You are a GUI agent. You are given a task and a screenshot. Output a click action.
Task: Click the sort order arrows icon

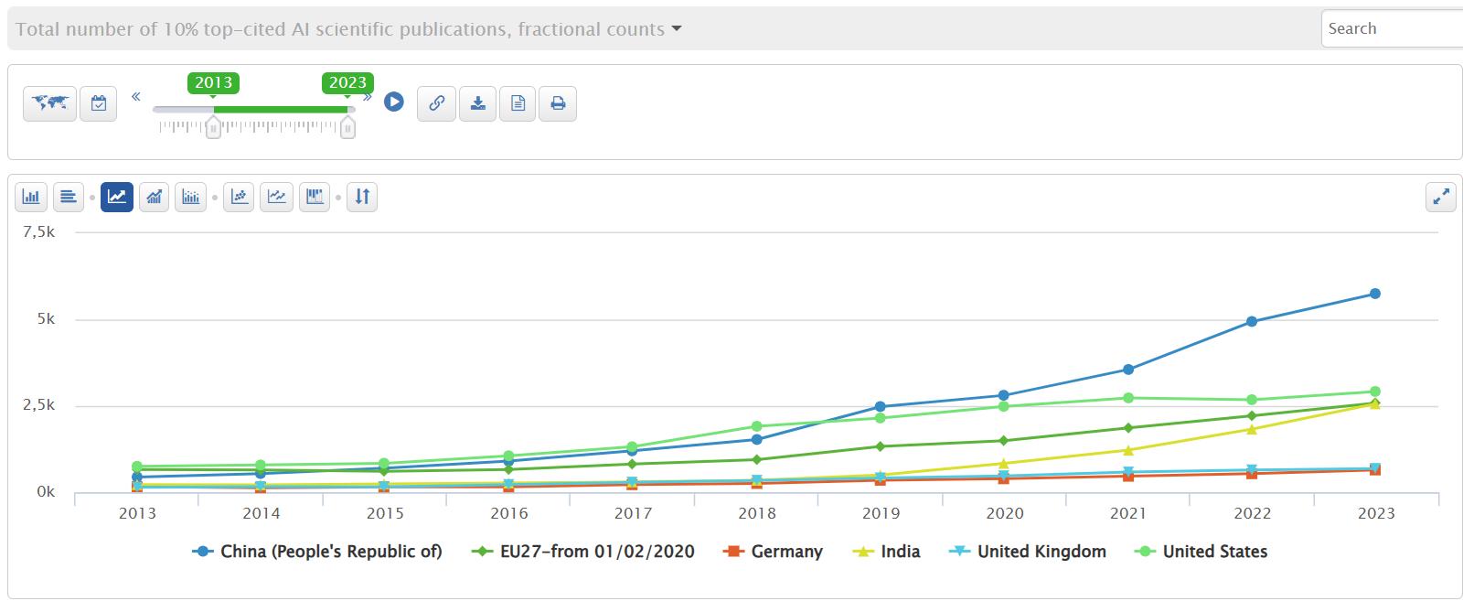(x=362, y=197)
